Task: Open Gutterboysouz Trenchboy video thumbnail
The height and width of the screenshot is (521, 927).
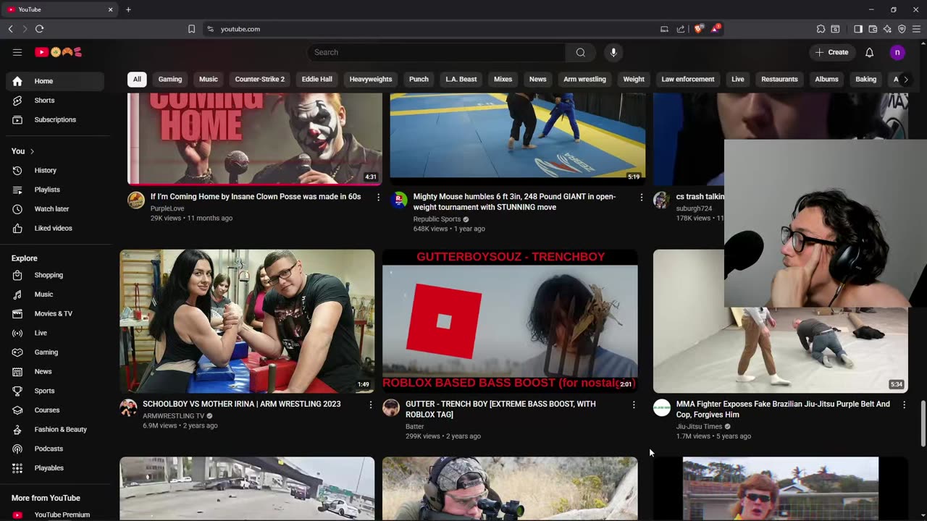Action: pos(510,321)
